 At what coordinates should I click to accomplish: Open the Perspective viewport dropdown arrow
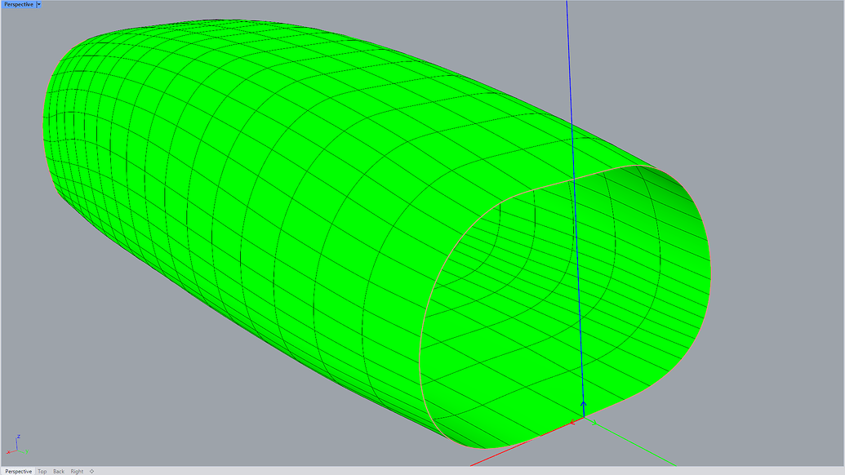38,4
